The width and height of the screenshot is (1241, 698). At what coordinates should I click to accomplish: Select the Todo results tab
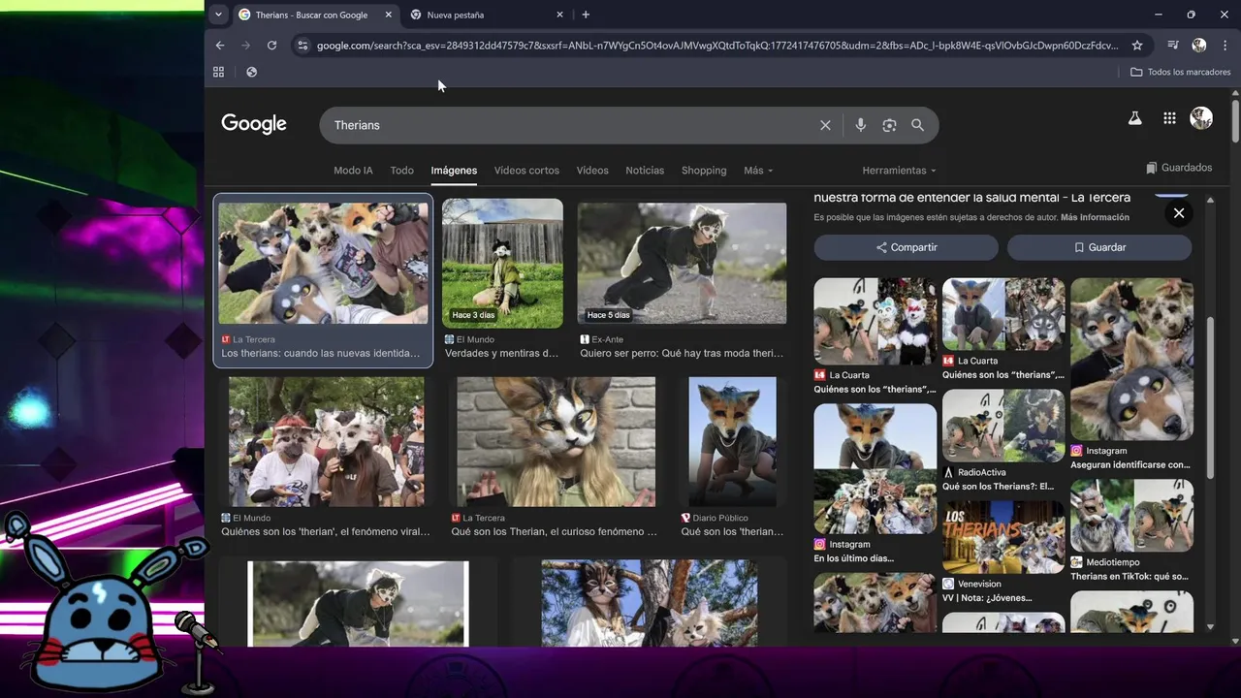tap(401, 171)
